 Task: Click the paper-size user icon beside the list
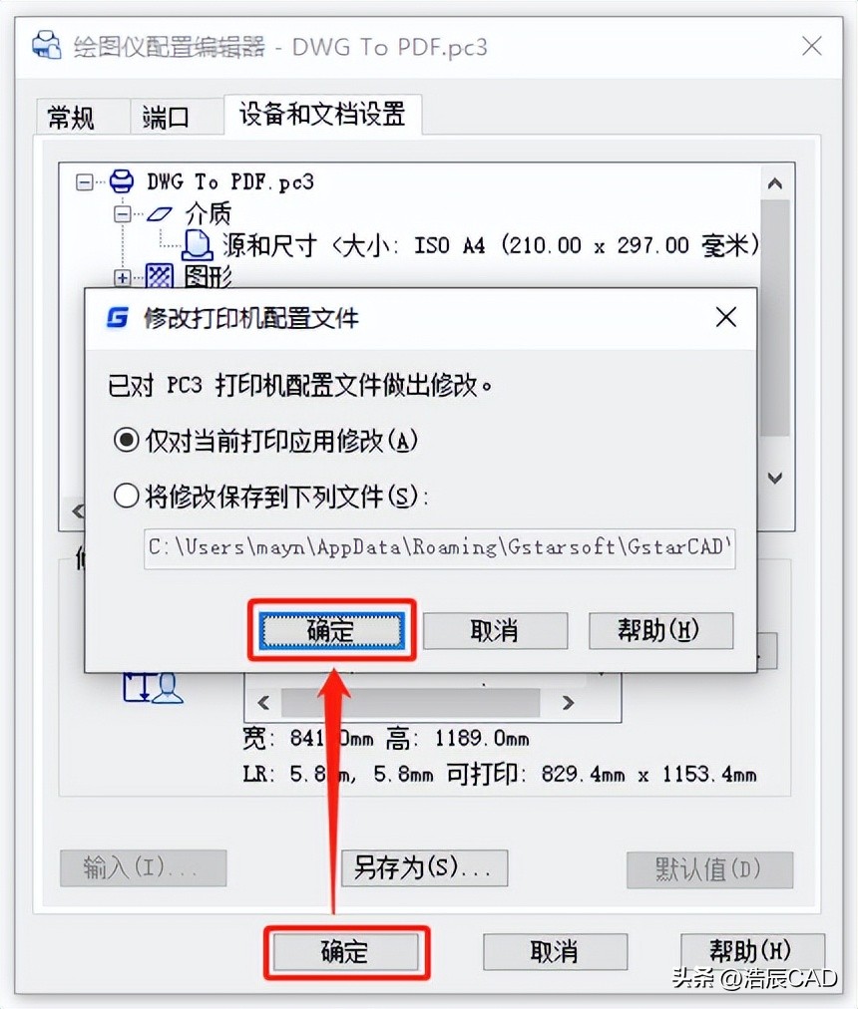(x=154, y=689)
